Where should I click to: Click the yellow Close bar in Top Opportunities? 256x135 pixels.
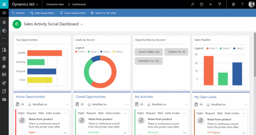click(x=40, y=80)
